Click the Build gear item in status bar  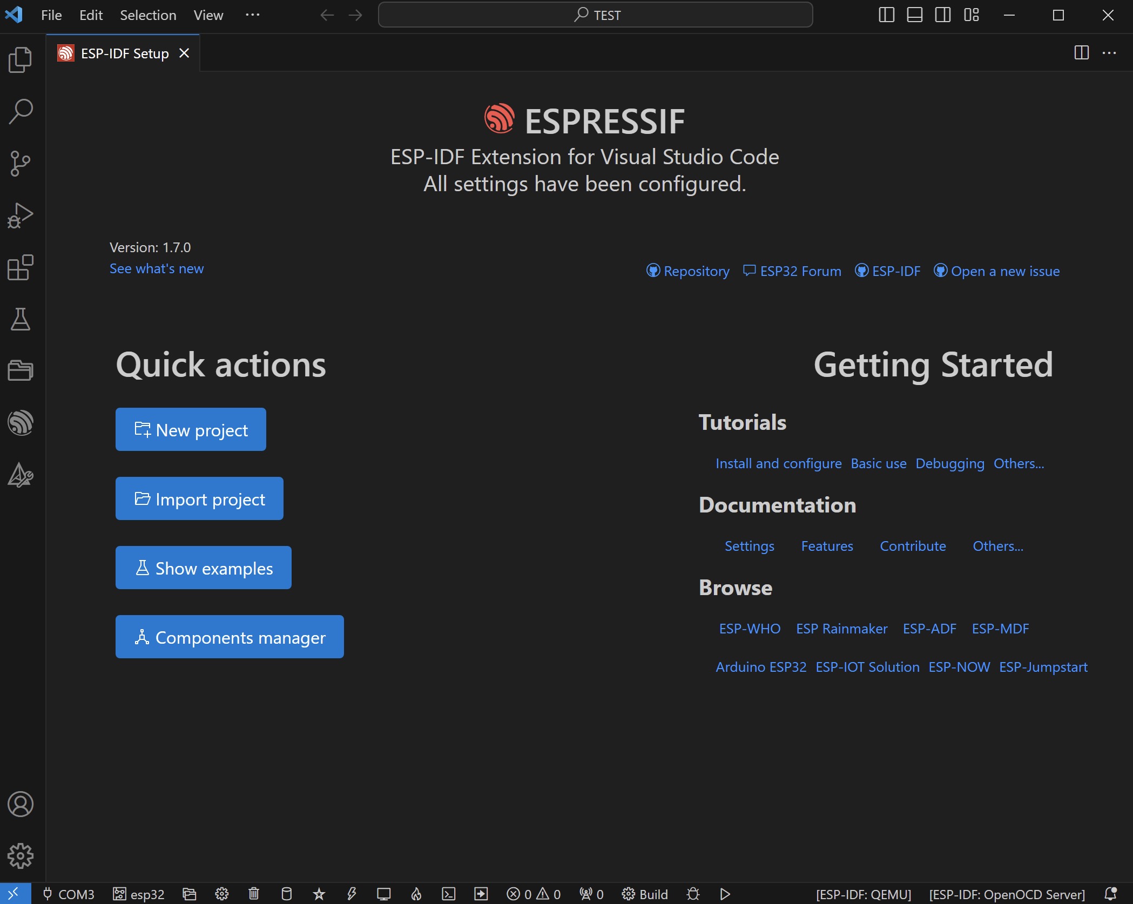point(645,894)
